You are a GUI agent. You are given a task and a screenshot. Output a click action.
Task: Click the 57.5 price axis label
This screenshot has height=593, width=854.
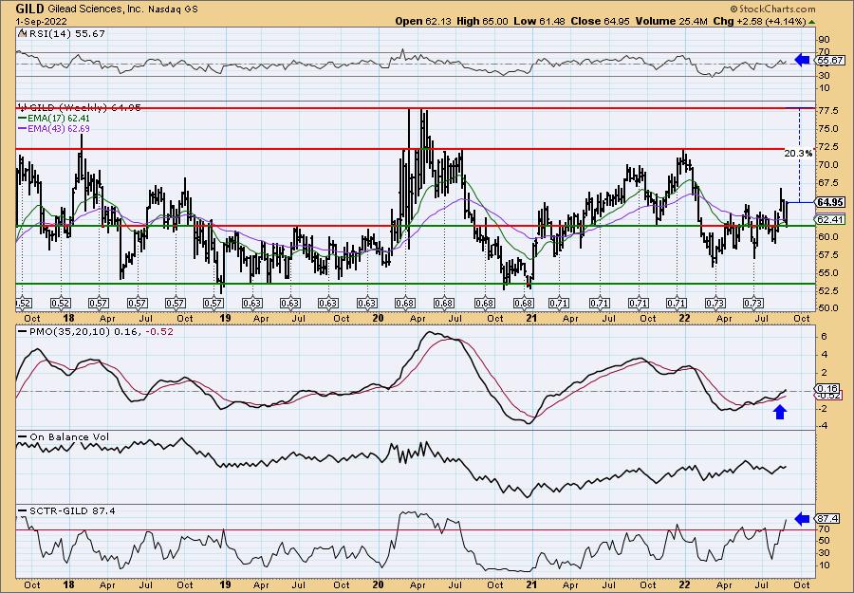point(826,255)
